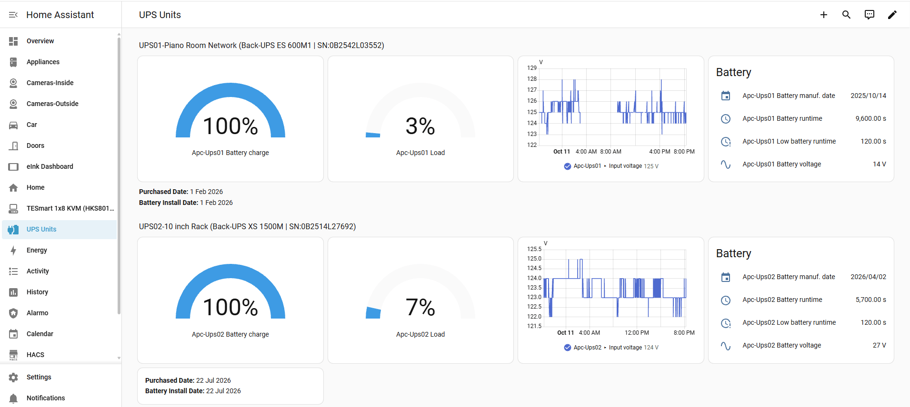This screenshot has width=910, height=407.
Task: Click the Energy lightning bolt icon
Action: click(x=13, y=251)
